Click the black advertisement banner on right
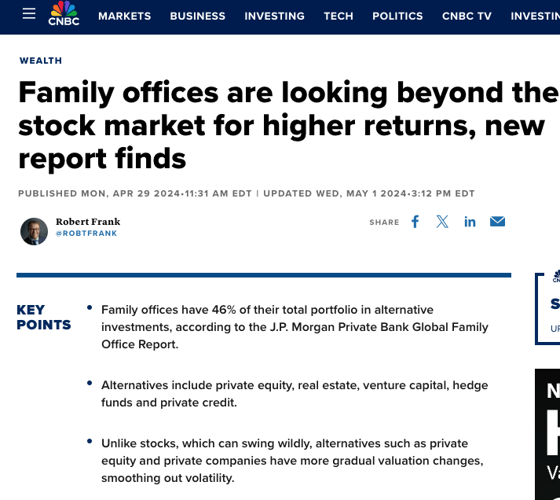The width and height of the screenshot is (560, 500). click(547, 434)
